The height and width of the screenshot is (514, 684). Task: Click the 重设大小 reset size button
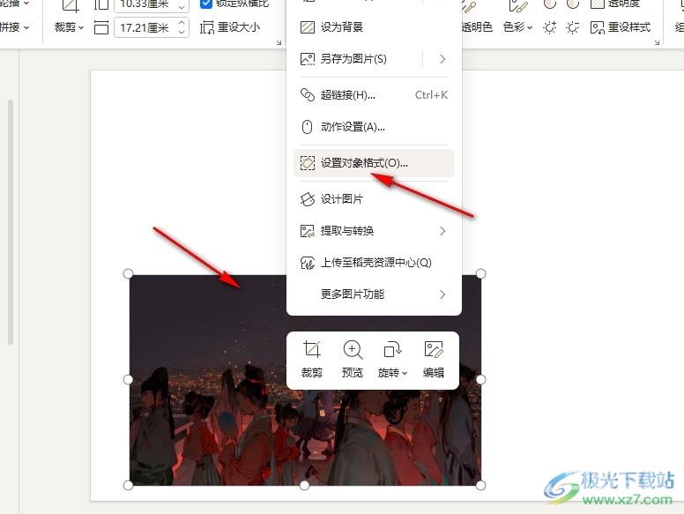pyautogui.click(x=230, y=27)
